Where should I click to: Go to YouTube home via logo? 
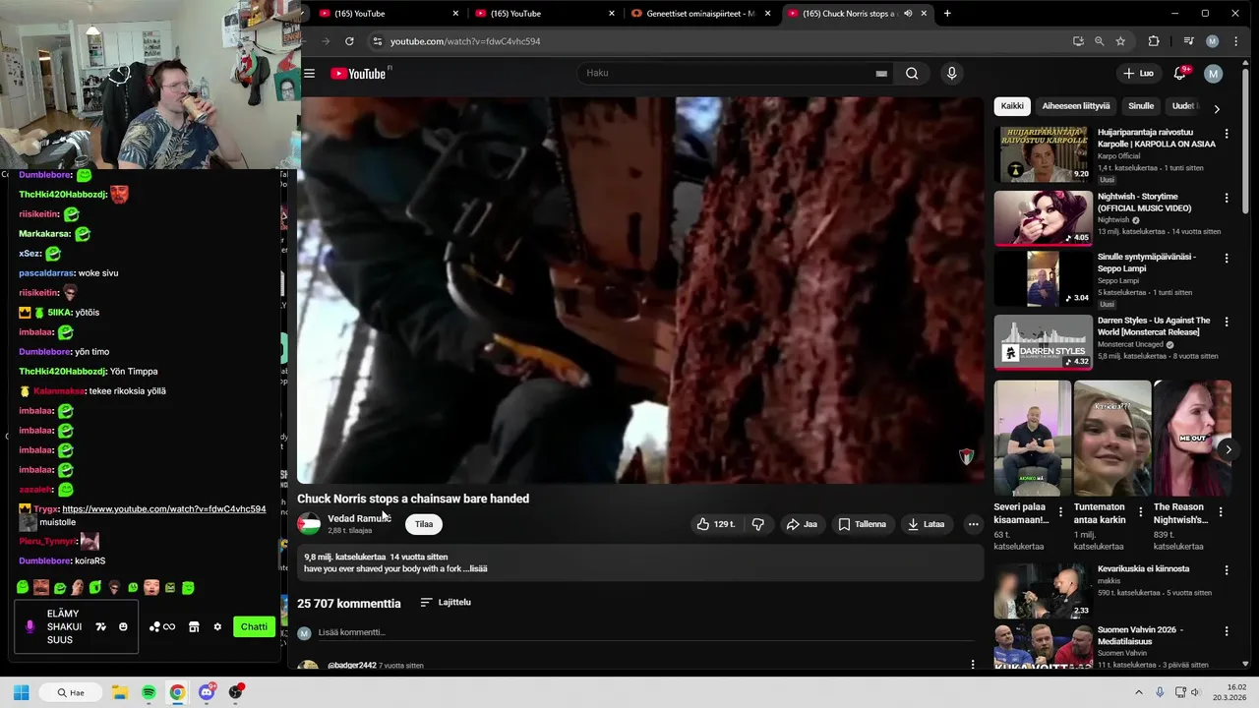point(360,74)
